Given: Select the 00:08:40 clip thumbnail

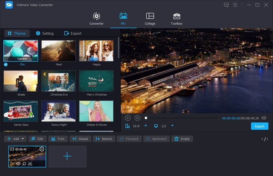Looking at the screenshot, I should coord(27,157).
